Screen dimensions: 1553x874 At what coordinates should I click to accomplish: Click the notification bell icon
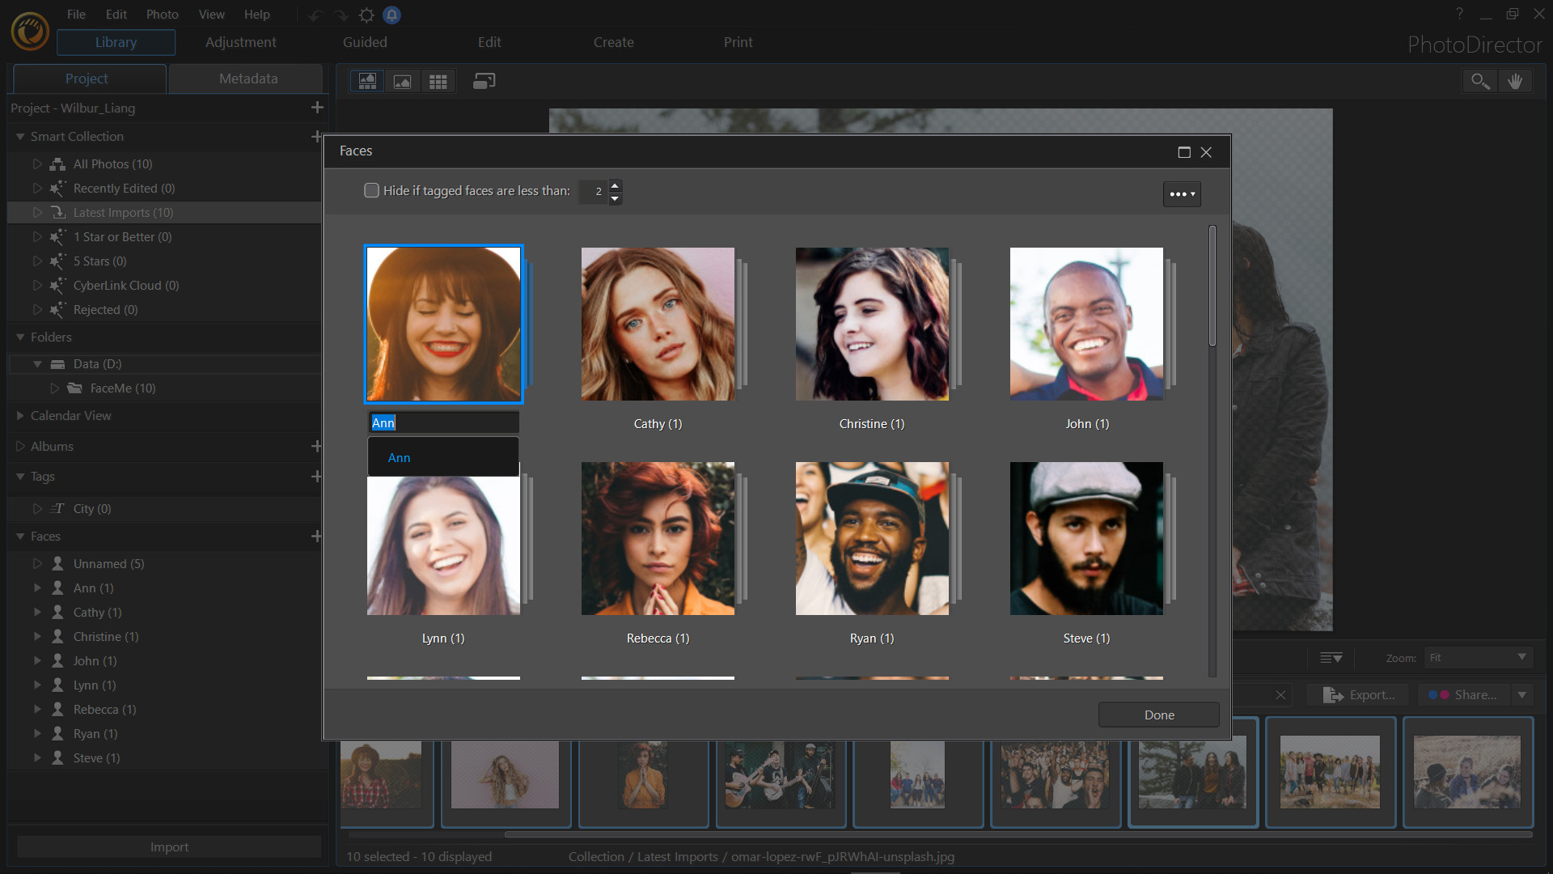pos(392,15)
